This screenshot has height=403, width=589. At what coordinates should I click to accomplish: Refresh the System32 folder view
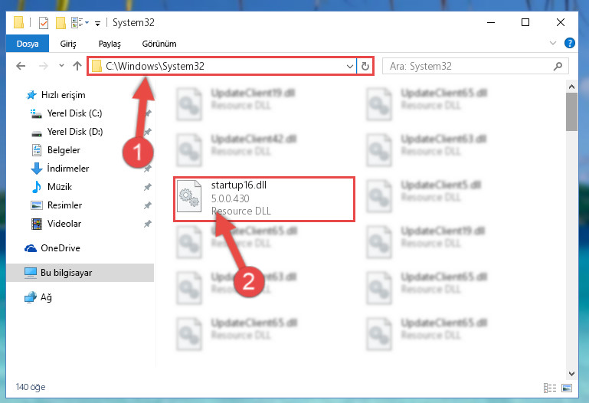(365, 67)
